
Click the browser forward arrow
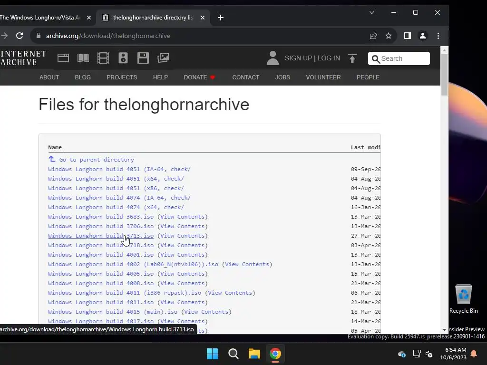pyautogui.click(x=4, y=36)
